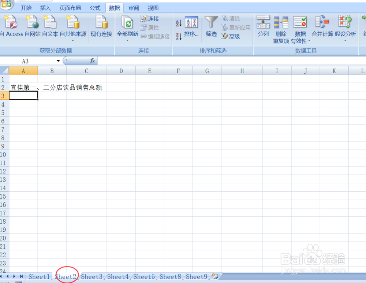Click the Properties (属性) item
The width and height of the screenshot is (366, 283).
tap(150, 27)
